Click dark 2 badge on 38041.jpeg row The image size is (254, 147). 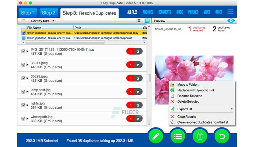[138, 65]
